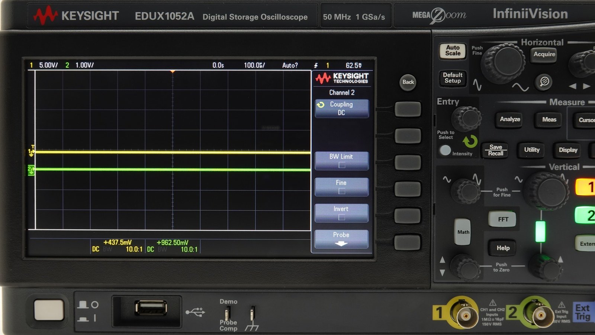The width and height of the screenshot is (595, 335).
Task: Click the ground probe comp terminal
Action: (x=253, y=314)
